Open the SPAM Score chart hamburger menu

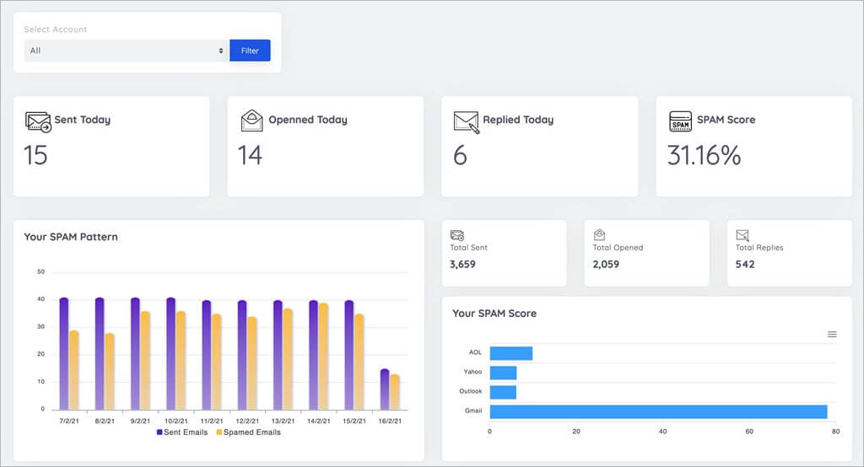(832, 335)
